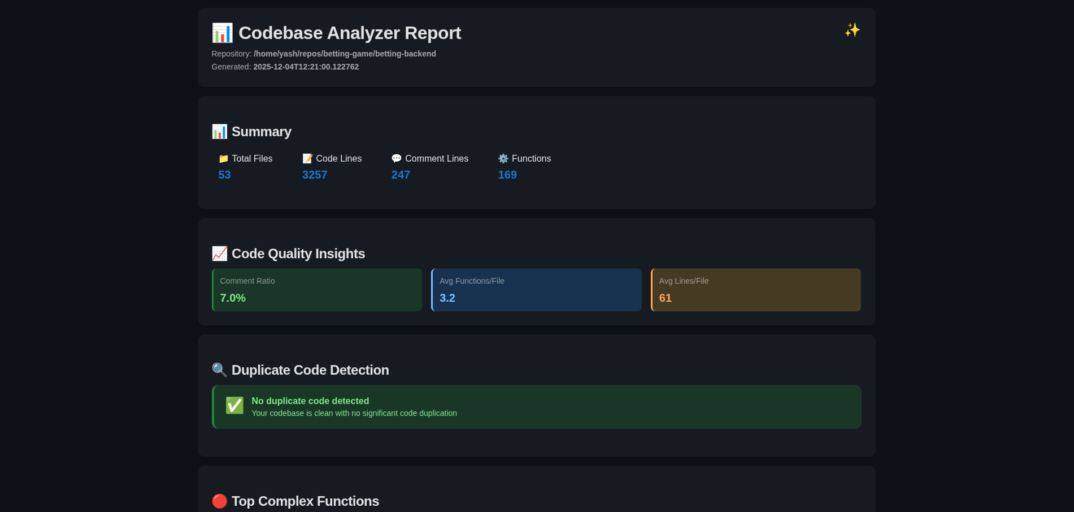Click the Code Lines value 3257
This screenshot has width=1074, height=512.
tap(315, 175)
